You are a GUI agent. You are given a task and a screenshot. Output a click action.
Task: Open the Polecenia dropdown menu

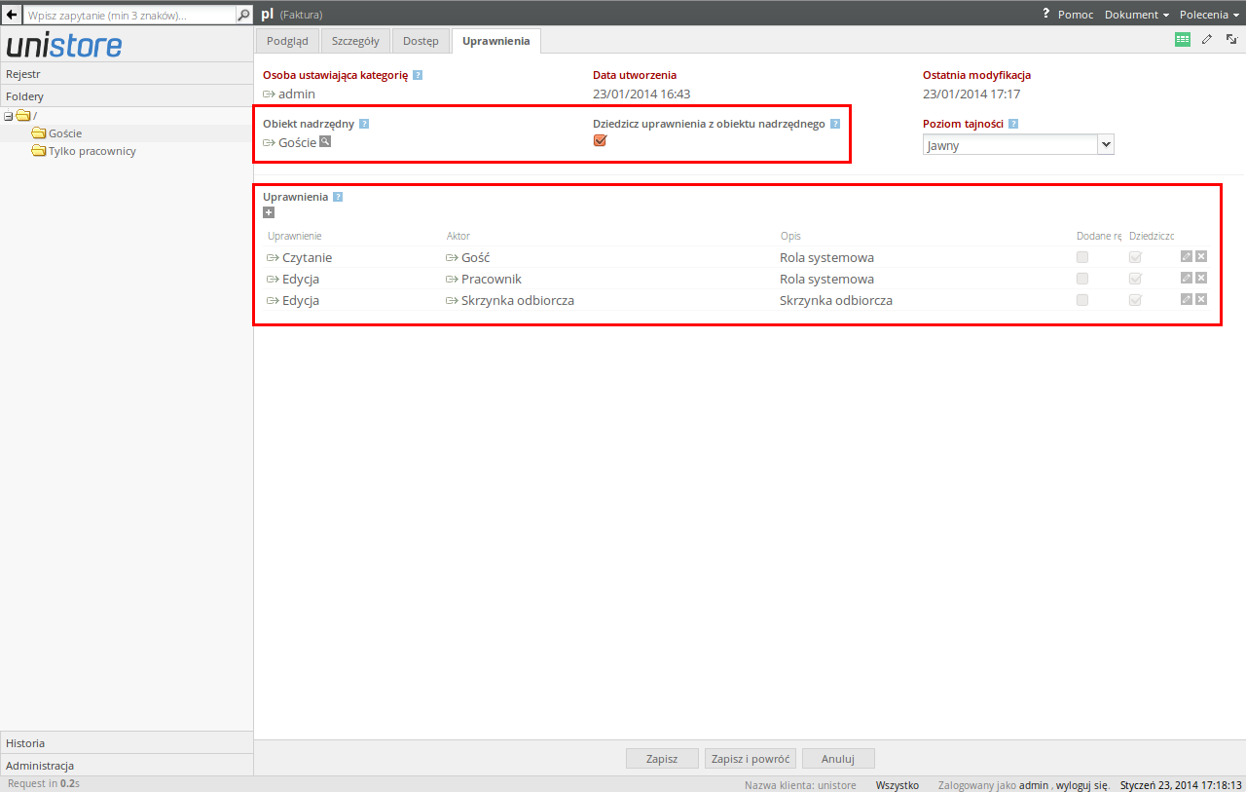(x=1209, y=15)
